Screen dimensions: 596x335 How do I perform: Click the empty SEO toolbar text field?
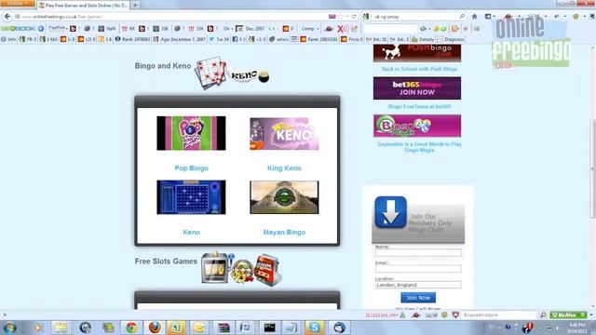click(390, 29)
